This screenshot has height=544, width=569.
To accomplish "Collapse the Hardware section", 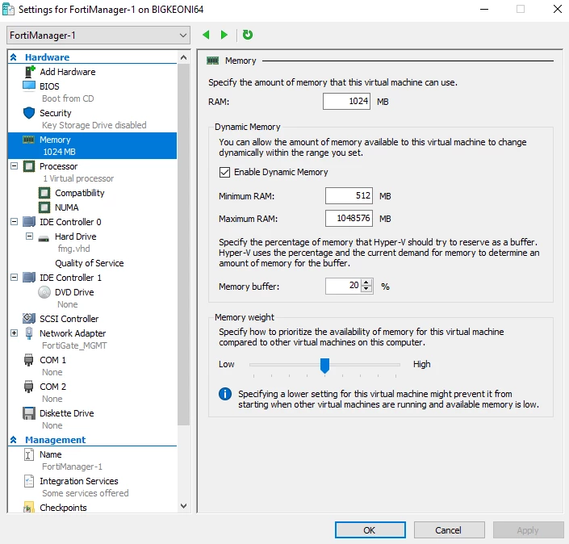I will point(14,57).
